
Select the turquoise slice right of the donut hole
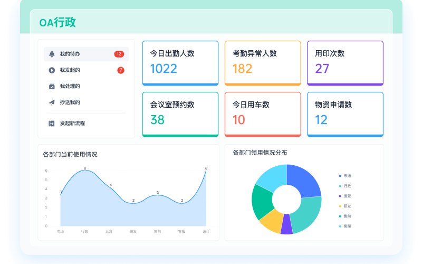308,213
